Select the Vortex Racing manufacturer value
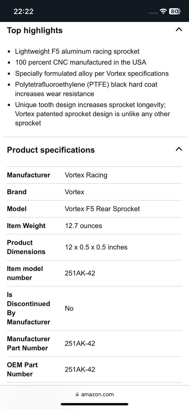 coord(86,175)
